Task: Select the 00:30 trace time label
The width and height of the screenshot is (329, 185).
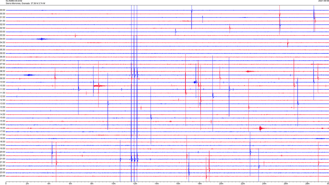Action: (3, 14)
